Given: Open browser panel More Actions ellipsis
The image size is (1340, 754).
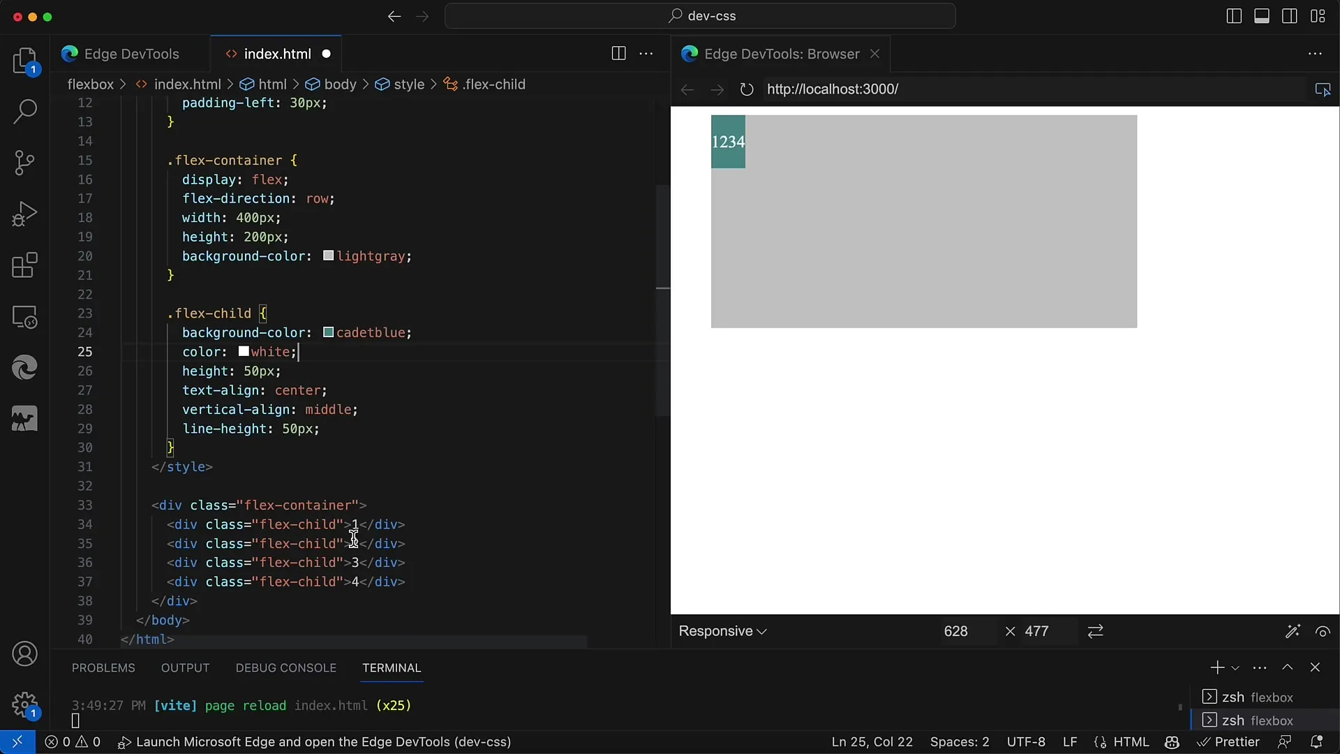Looking at the screenshot, I should (x=1316, y=54).
